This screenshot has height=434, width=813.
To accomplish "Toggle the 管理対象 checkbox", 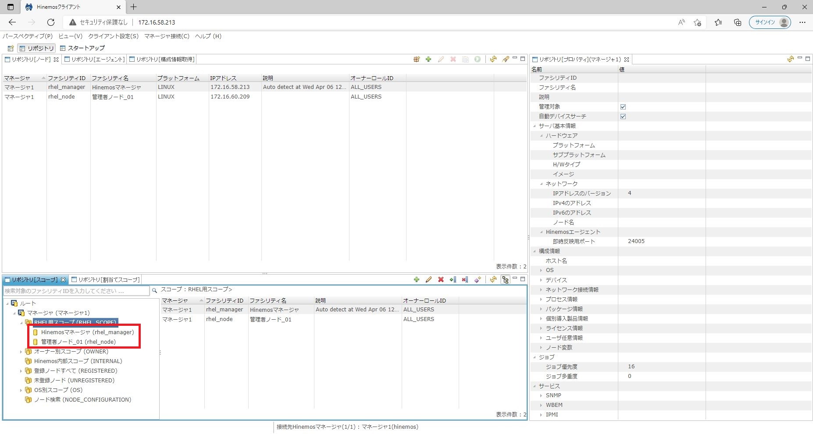I will click(623, 107).
